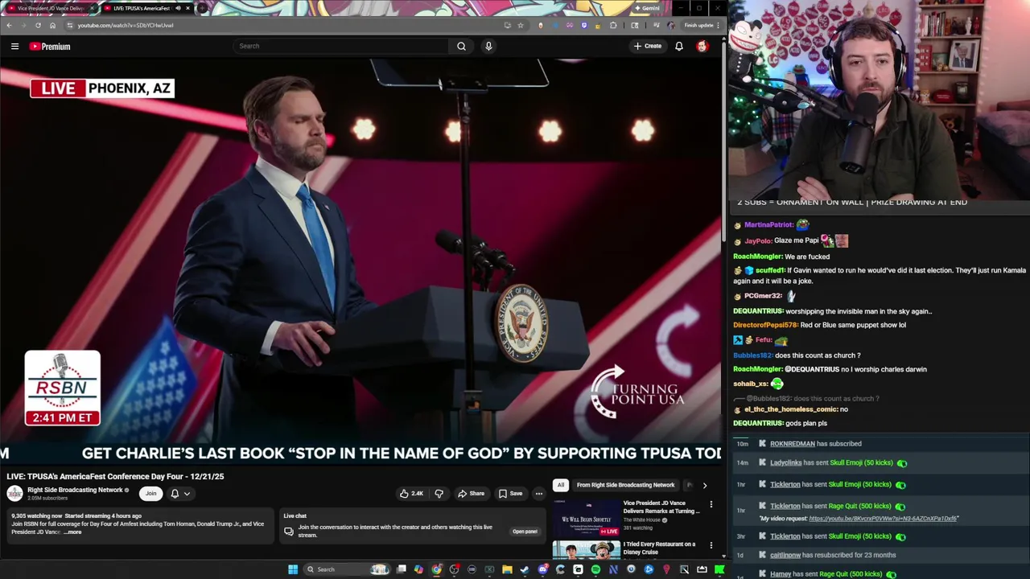This screenshot has height=579, width=1030.
Task: Click the YouTube search magnifier button
Action: click(461, 46)
